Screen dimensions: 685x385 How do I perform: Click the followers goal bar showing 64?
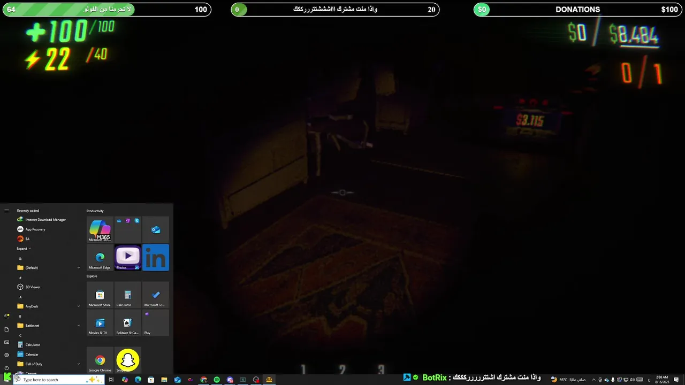tap(107, 10)
